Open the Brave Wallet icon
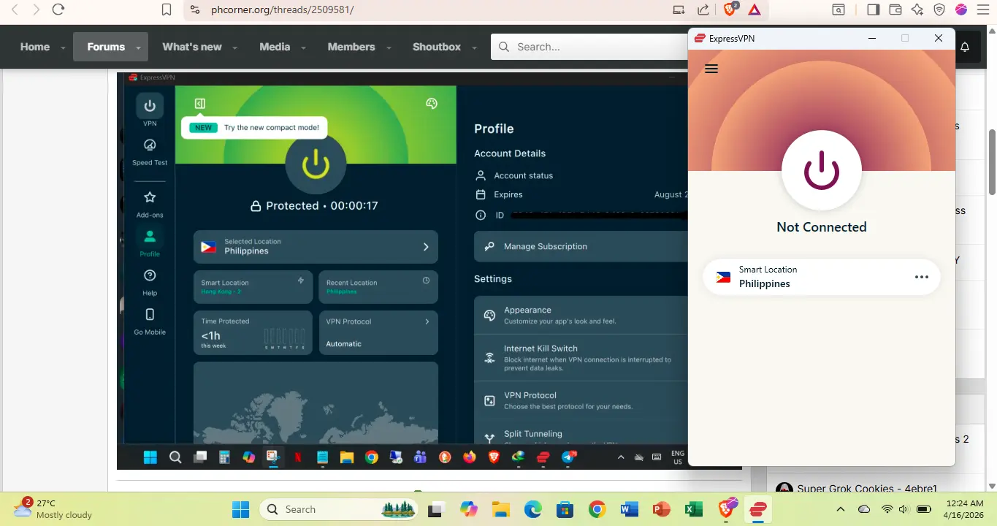Viewport: 997px width, 526px height. pyautogui.click(x=895, y=9)
